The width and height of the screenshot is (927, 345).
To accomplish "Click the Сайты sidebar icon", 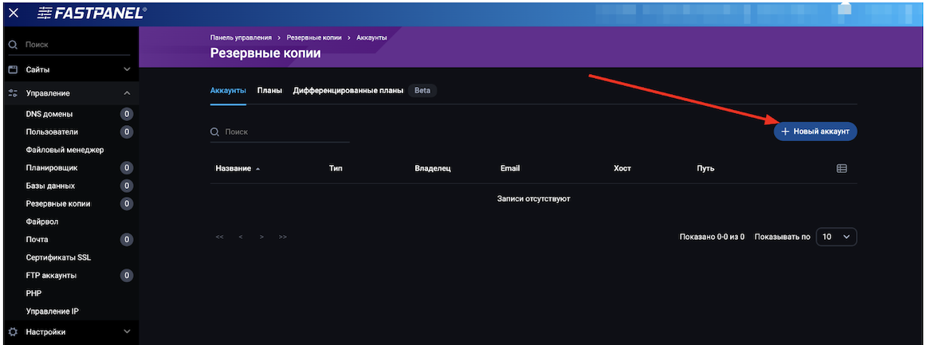I will coord(13,69).
